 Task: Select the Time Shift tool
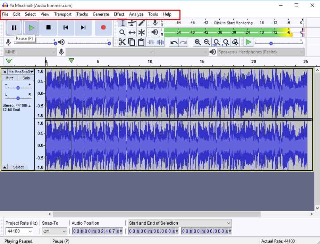132,33
